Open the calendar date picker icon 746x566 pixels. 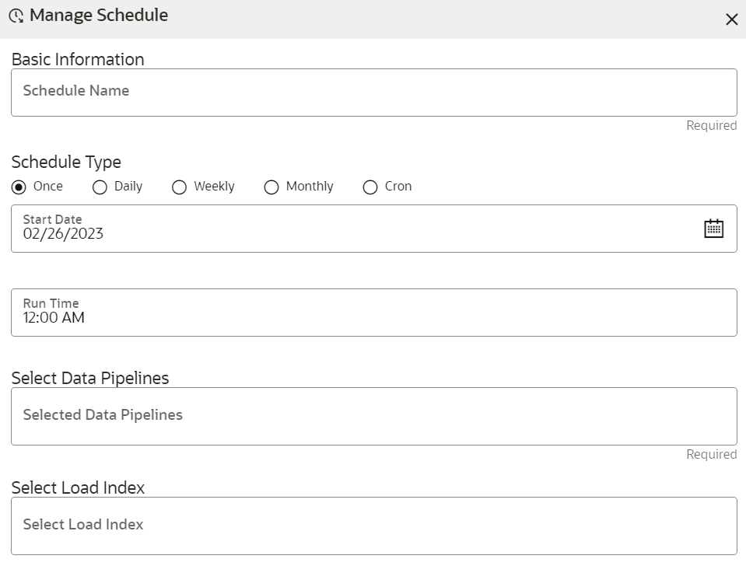point(714,228)
